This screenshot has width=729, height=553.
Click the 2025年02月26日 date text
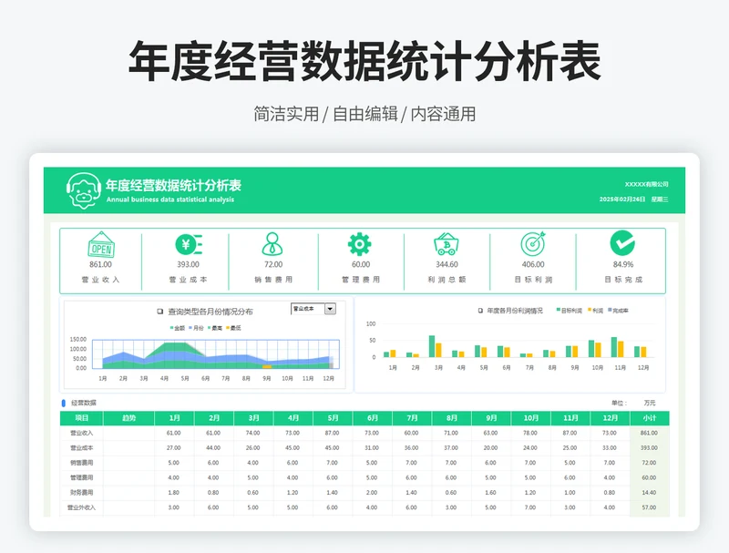click(x=622, y=200)
